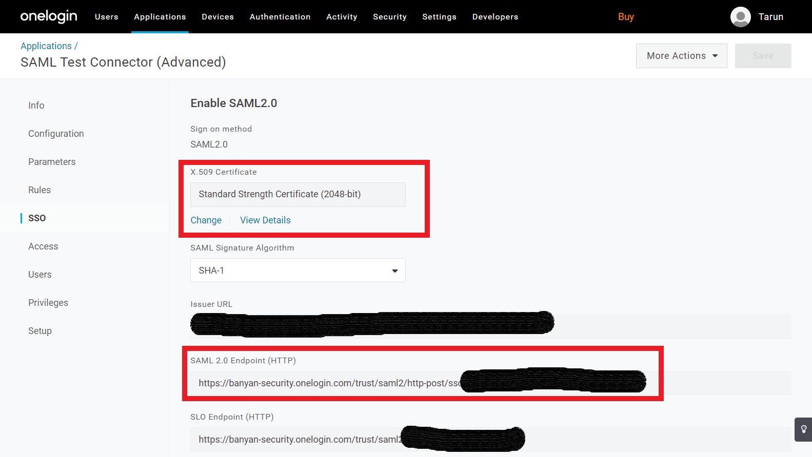The image size is (812, 457).
Task: Open the Users menu in top navigation
Action: click(106, 17)
